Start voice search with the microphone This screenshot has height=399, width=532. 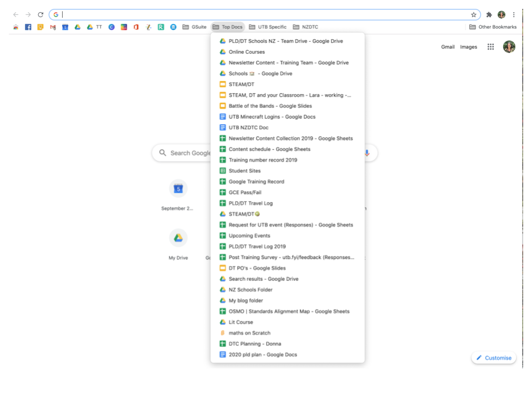[367, 153]
